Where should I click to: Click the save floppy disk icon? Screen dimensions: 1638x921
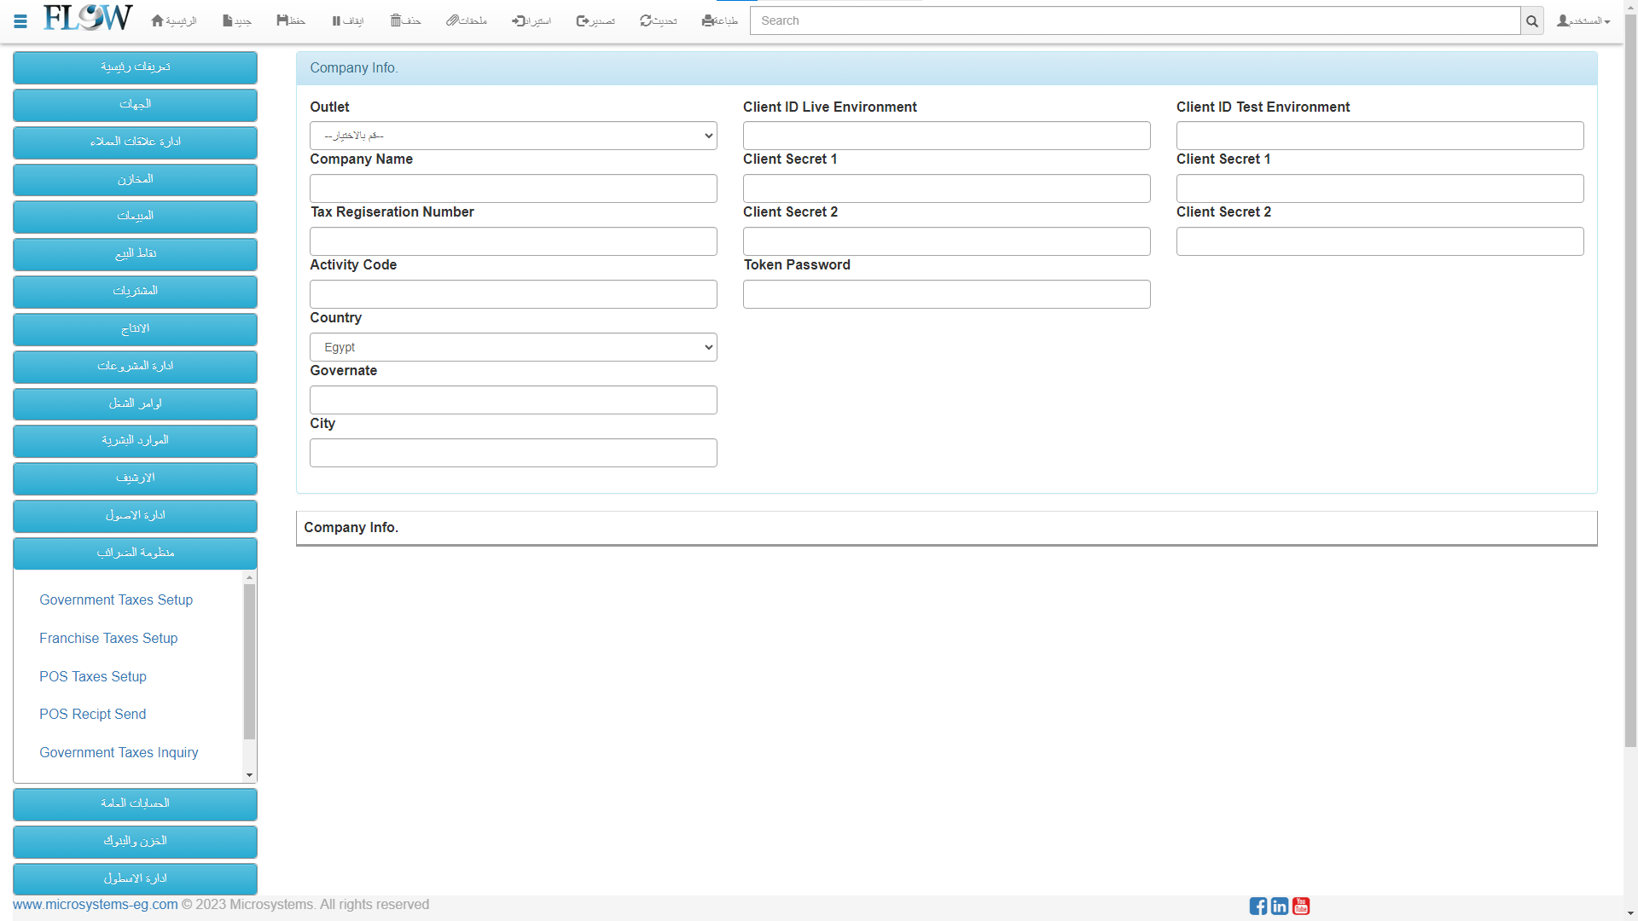coord(282,20)
